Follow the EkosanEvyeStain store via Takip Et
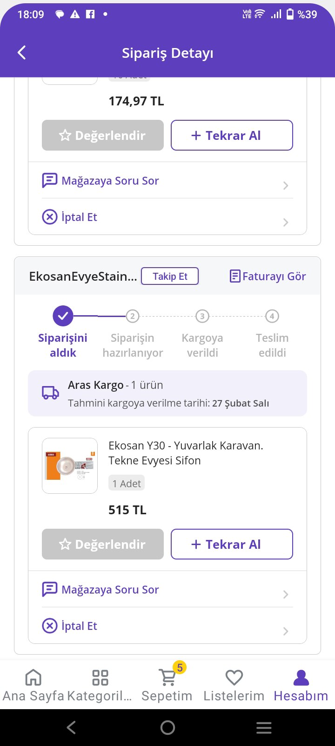335x746 pixels. click(170, 276)
